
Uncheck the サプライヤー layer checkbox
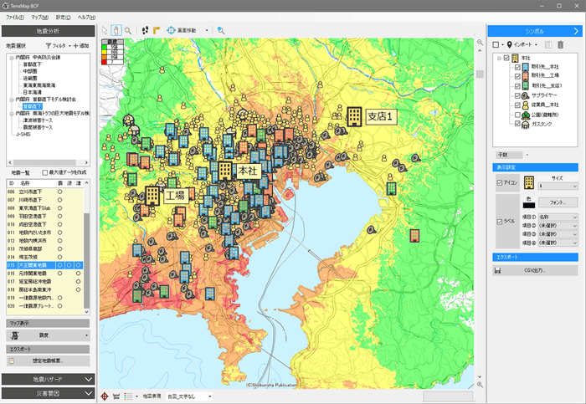click(518, 96)
